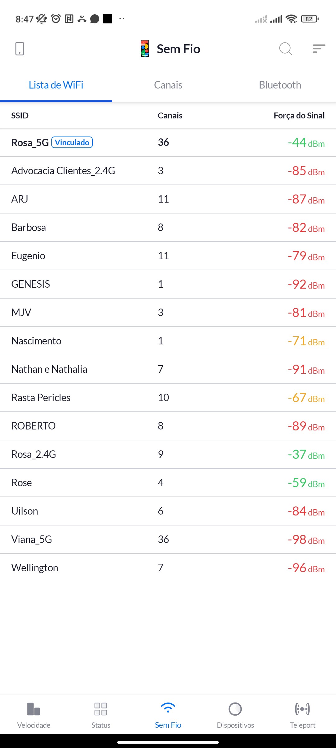Open the Velocidade speed test icon
This screenshot has width=336, height=748.
34,709
